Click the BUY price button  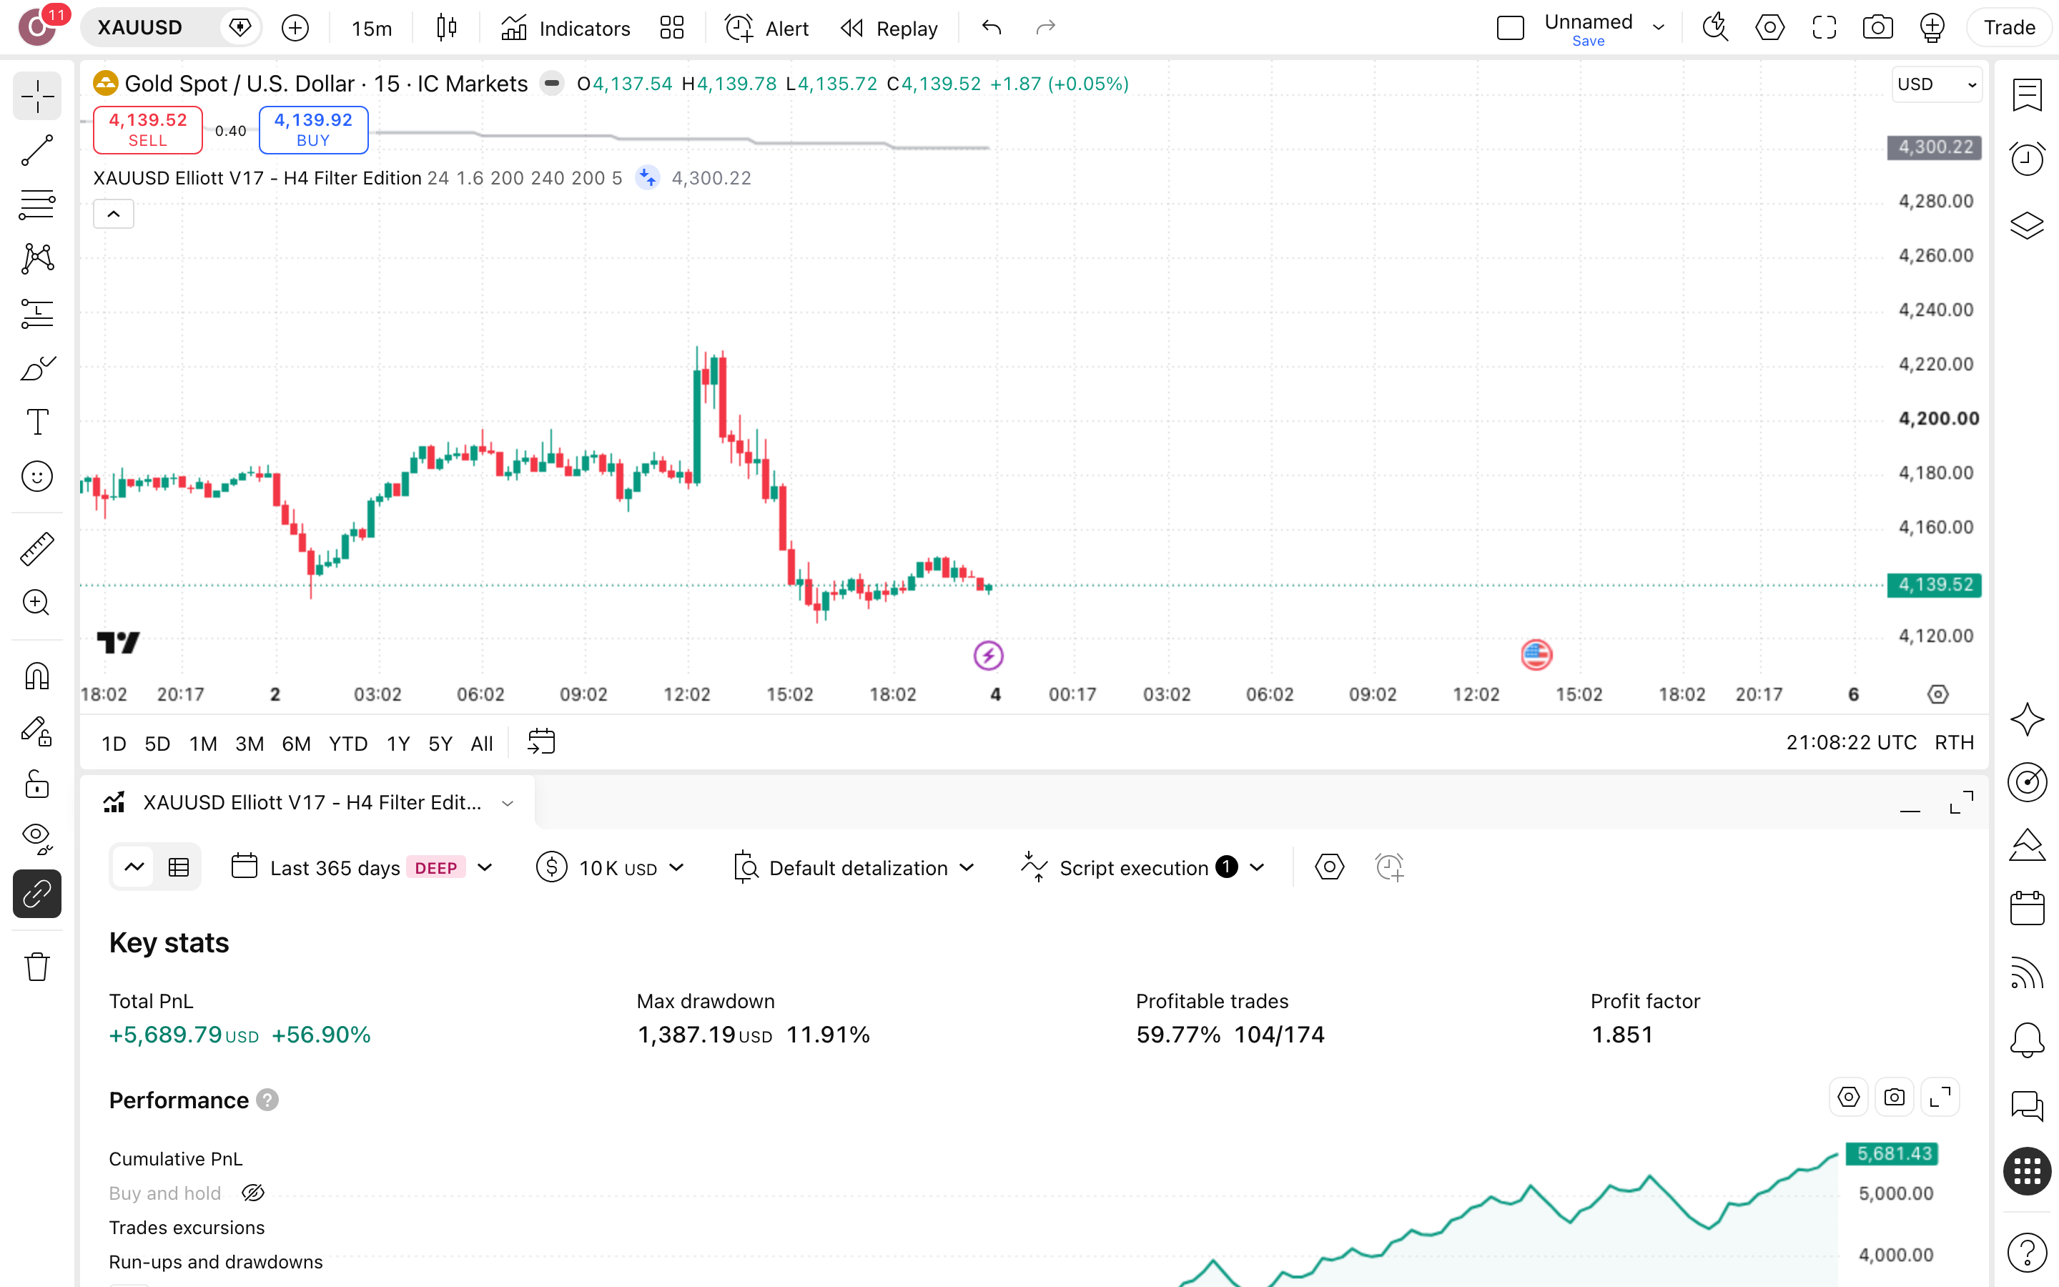pos(313,129)
